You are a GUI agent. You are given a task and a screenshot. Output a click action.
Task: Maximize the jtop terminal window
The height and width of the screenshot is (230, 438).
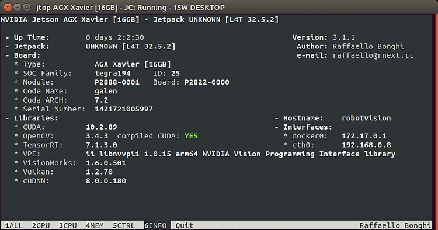point(27,7)
